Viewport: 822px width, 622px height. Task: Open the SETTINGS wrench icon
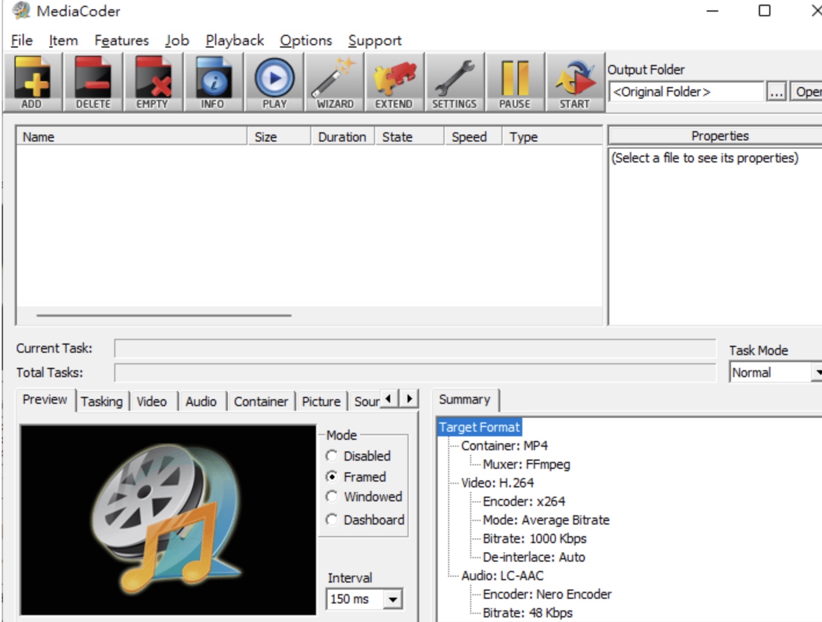click(x=454, y=82)
